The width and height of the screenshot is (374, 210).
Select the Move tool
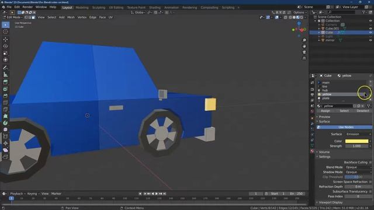pos(5,40)
